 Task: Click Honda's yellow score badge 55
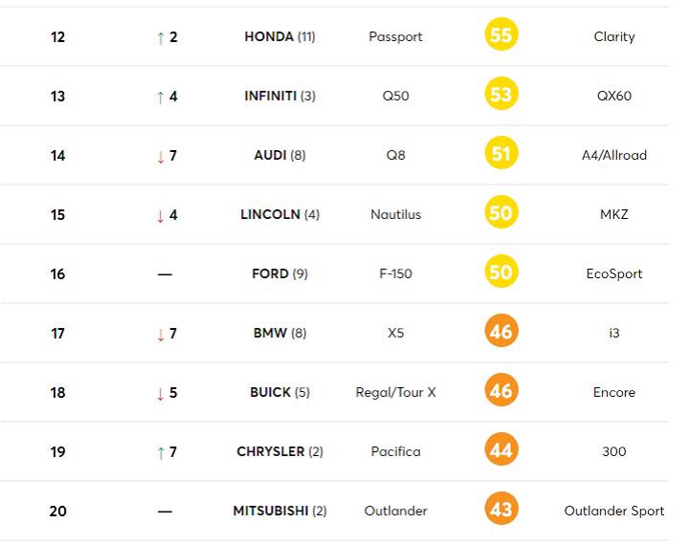pos(501,35)
